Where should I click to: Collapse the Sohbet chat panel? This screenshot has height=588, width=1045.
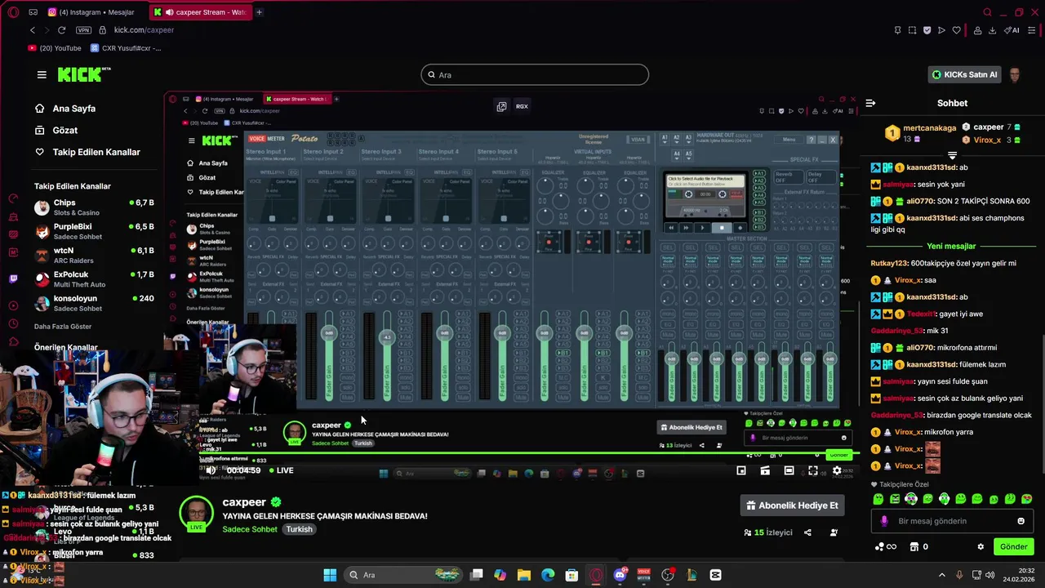[870, 103]
